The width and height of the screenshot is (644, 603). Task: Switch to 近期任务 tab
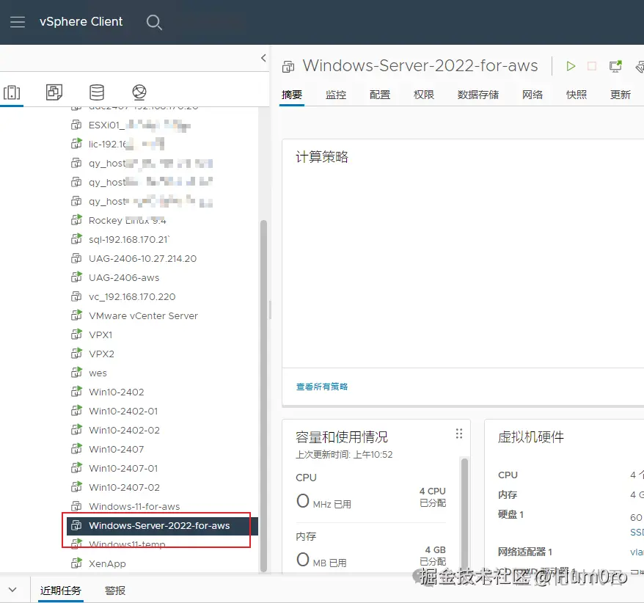61,591
